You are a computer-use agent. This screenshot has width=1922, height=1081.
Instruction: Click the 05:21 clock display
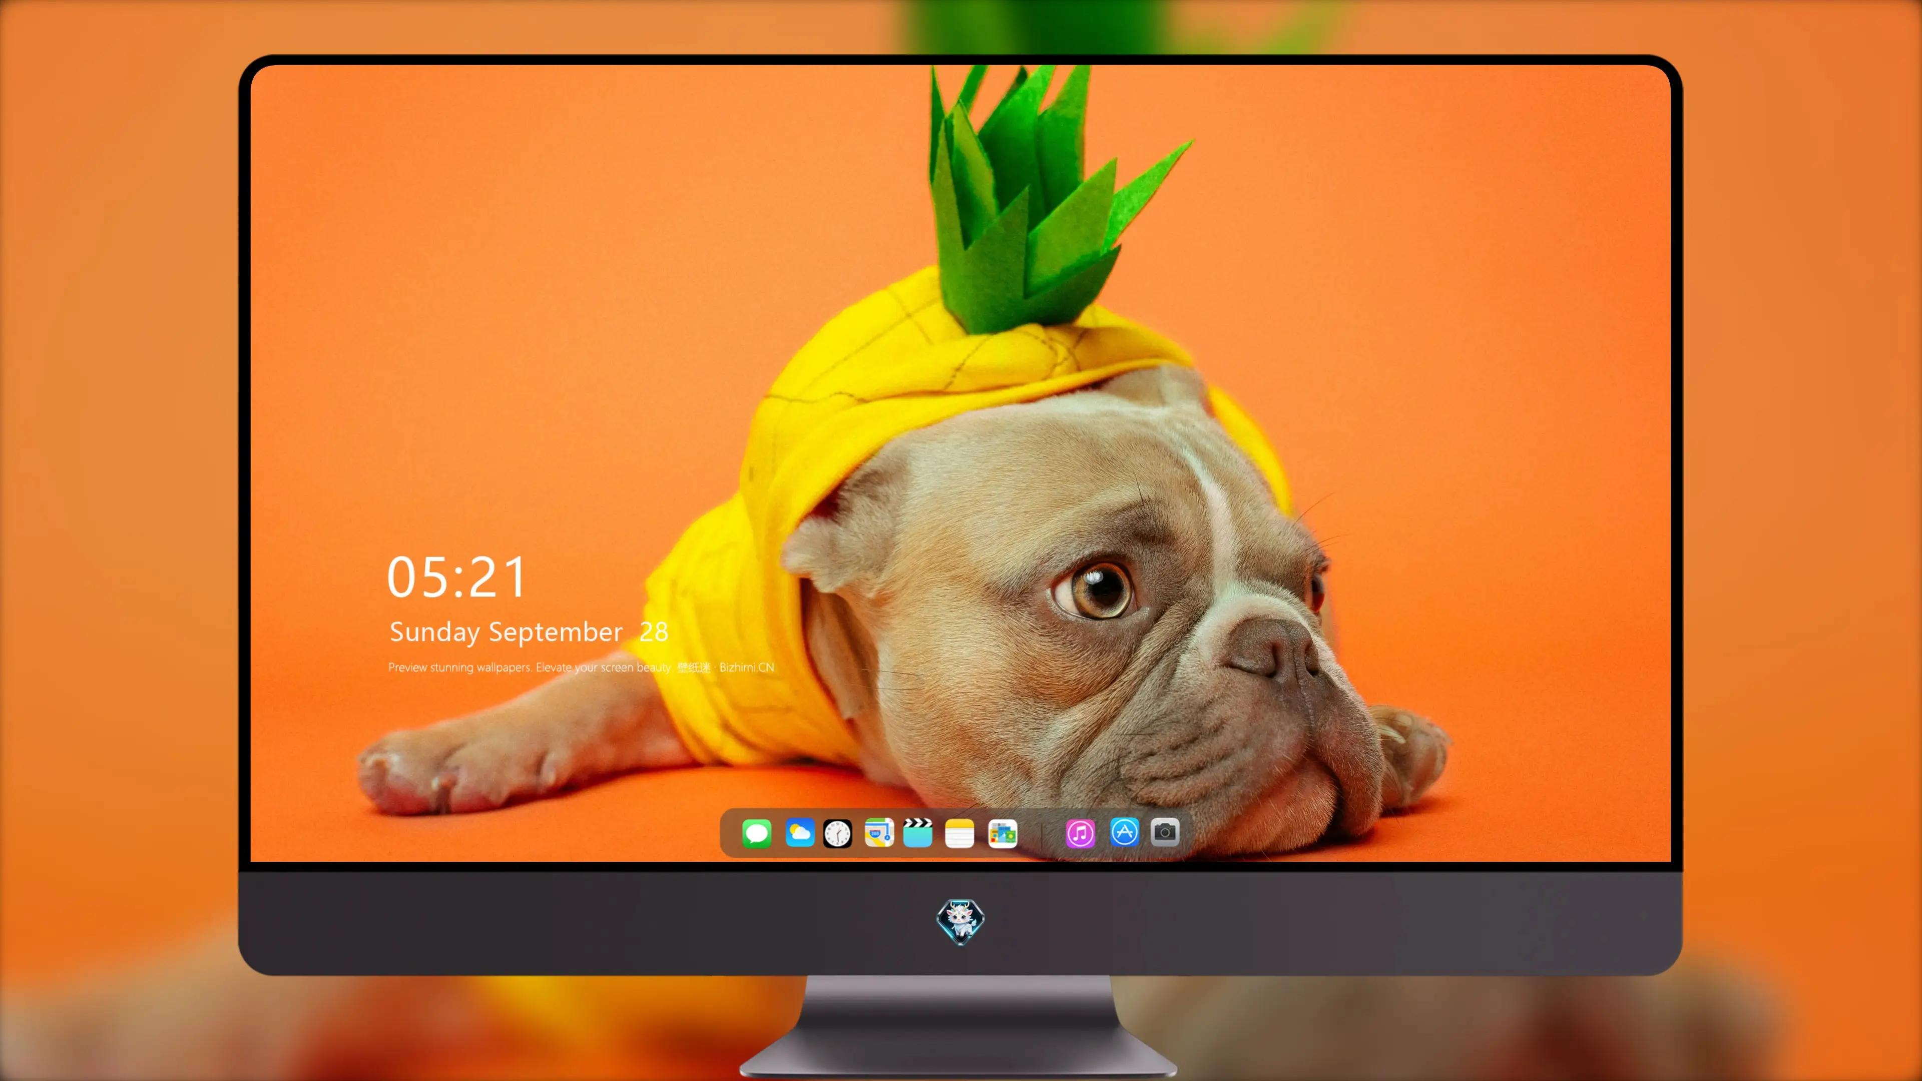tap(456, 578)
